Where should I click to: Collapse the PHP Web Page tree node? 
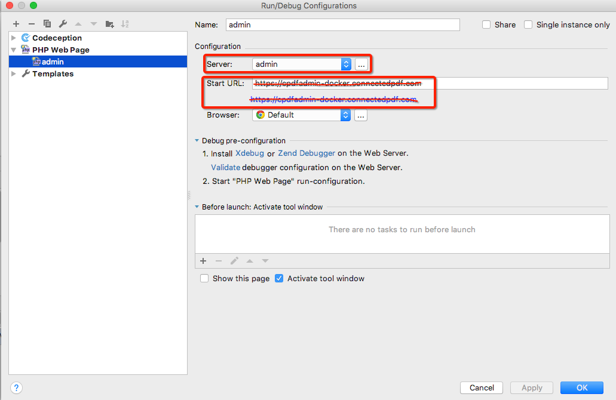tap(14, 50)
